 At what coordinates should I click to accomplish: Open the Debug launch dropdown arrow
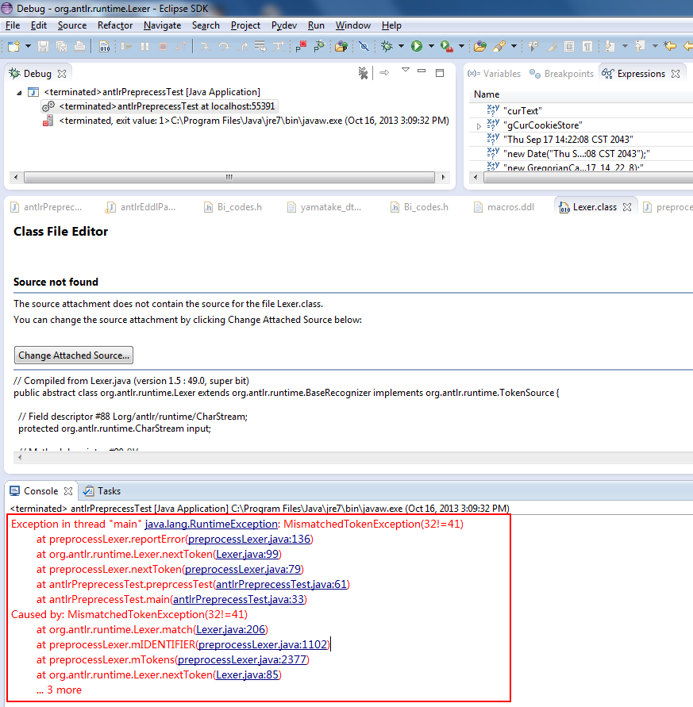401,46
